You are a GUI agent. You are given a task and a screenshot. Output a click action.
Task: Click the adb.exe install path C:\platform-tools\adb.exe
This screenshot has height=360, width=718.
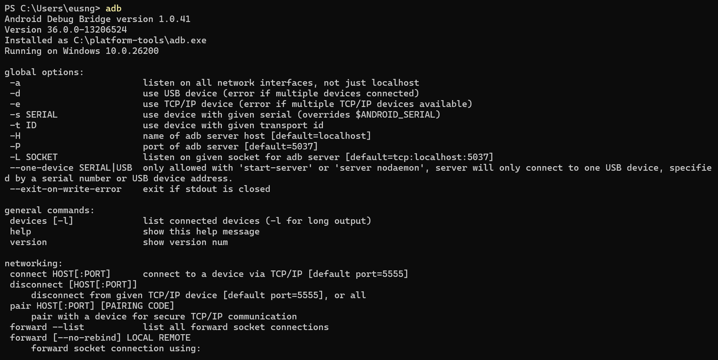tap(140, 40)
